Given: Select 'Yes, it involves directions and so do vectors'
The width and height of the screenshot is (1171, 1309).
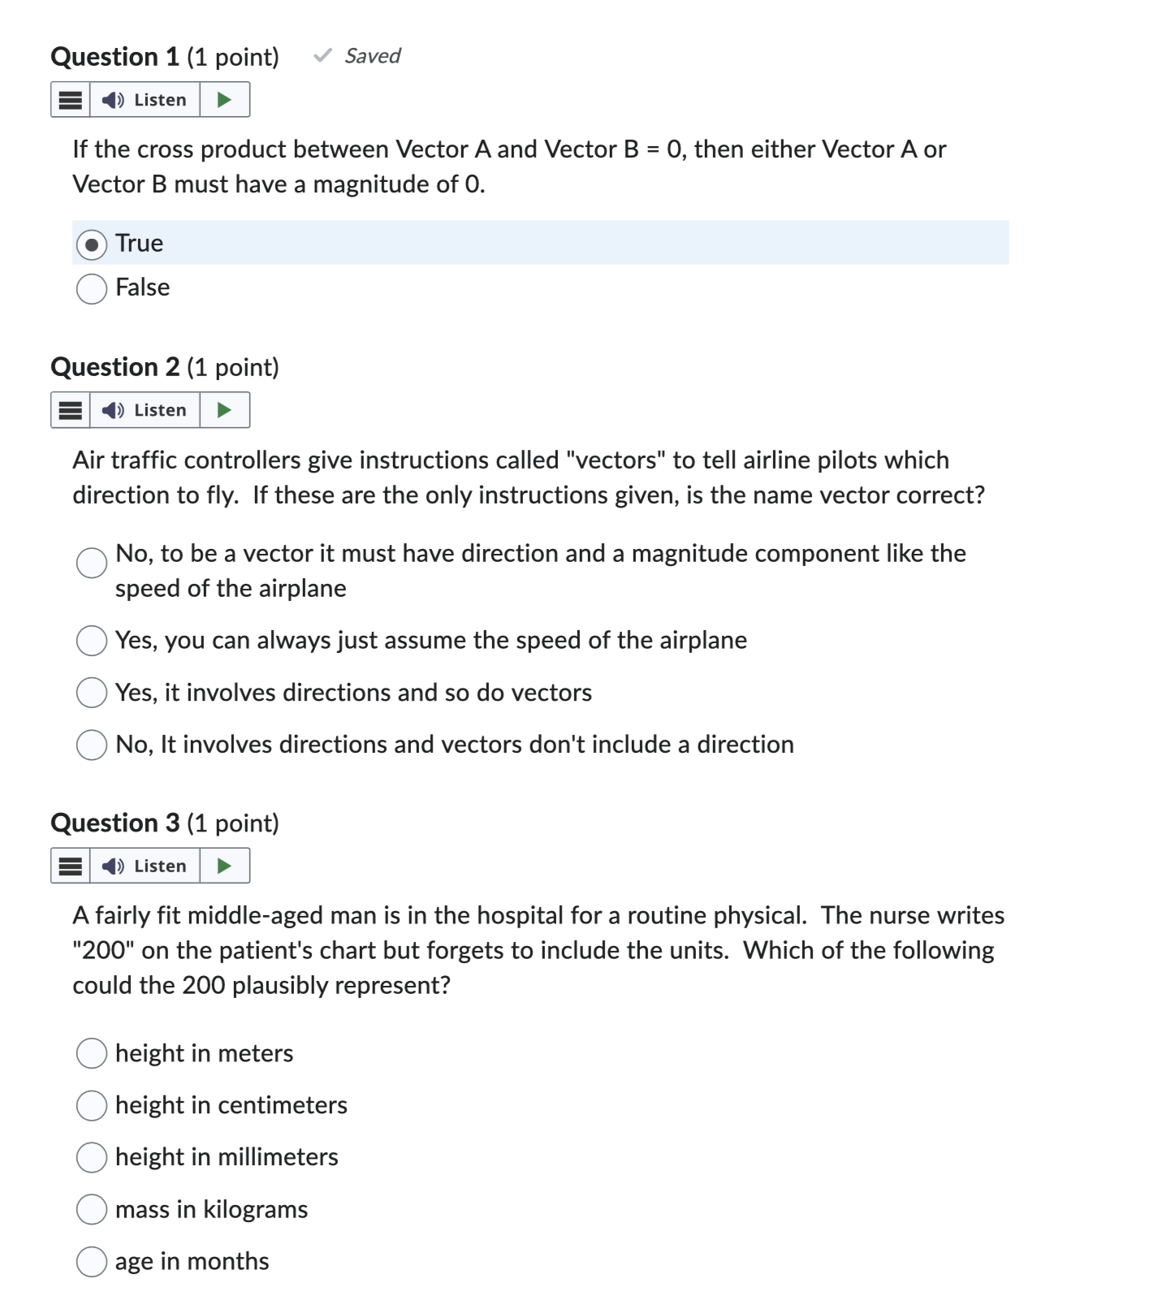Looking at the screenshot, I should pyautogui.click(x=92, y=693).
